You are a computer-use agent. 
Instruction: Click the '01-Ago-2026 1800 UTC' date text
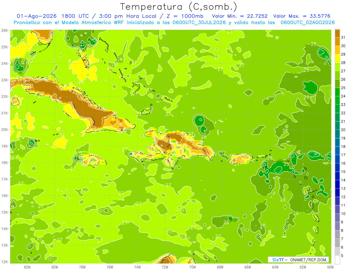[53, 16]
